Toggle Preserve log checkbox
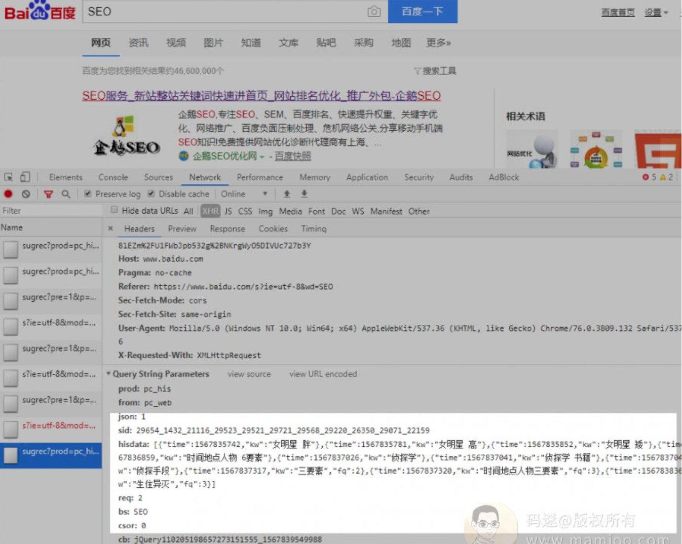The height and width of the screenshot is (544, 682). tap(88, 193)
